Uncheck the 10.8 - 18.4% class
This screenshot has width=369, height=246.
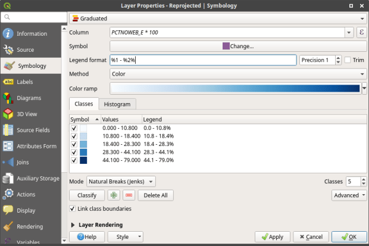74,136
